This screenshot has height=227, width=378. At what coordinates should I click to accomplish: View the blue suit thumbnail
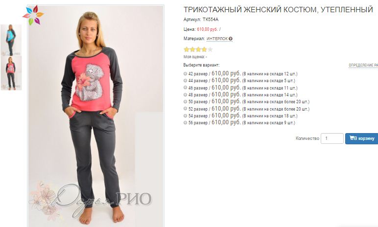point(11,40)
